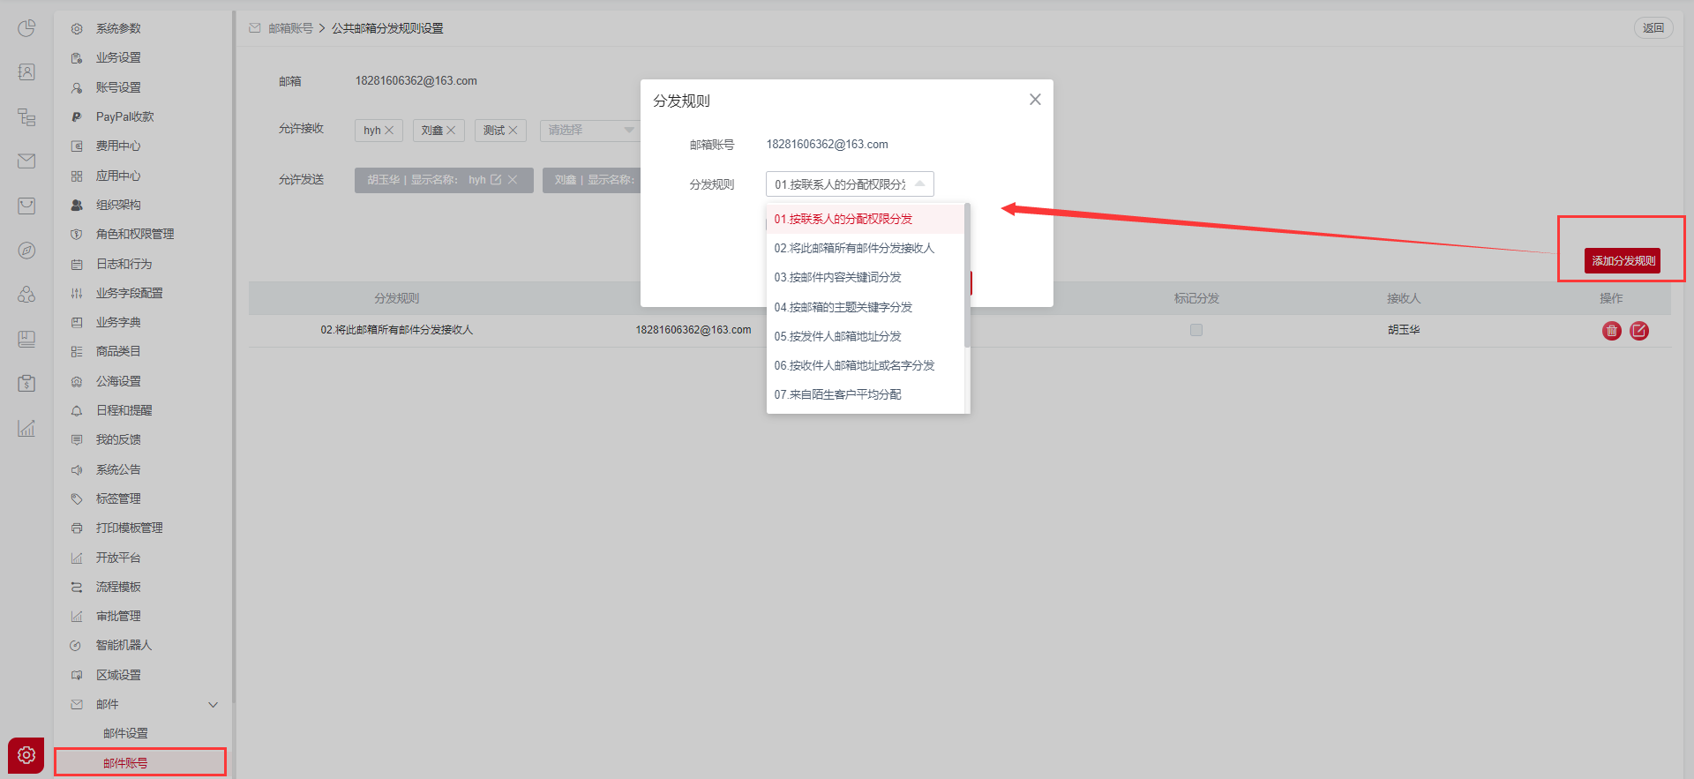Click the red edit icon in the rule row
1694x779 pixels.
pos(1639,331)
